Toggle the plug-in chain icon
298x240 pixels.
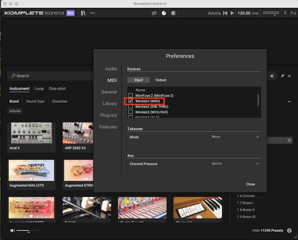[174, 13]
